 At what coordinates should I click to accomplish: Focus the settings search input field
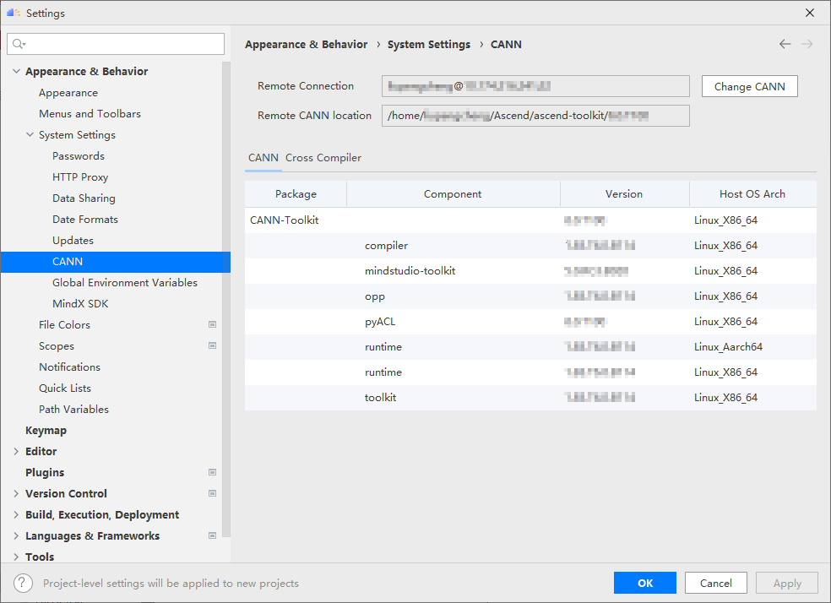(116, 44)
